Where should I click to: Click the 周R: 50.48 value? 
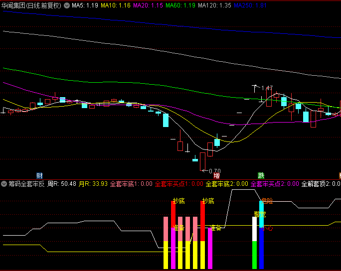pyautogui.click(x=62, y=184)
